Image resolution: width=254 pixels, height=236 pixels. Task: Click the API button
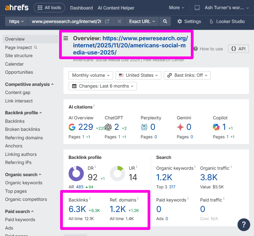pos(238,49)
